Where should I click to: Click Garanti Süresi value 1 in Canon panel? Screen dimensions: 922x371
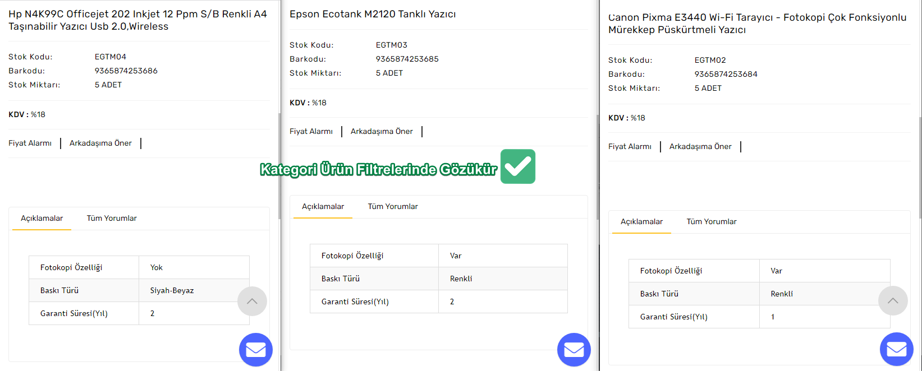773,317
